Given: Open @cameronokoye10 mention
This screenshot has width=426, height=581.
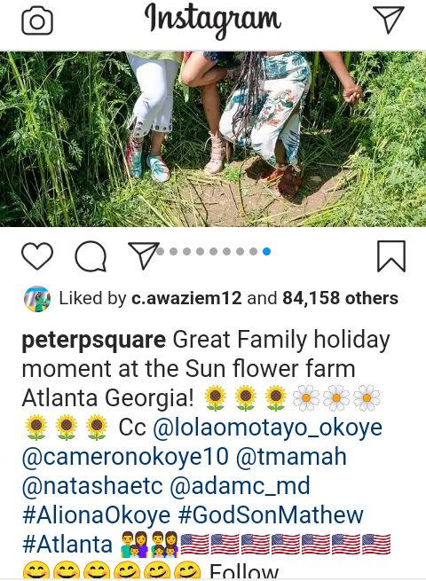Looking at the screenshot, I should 125,457.
